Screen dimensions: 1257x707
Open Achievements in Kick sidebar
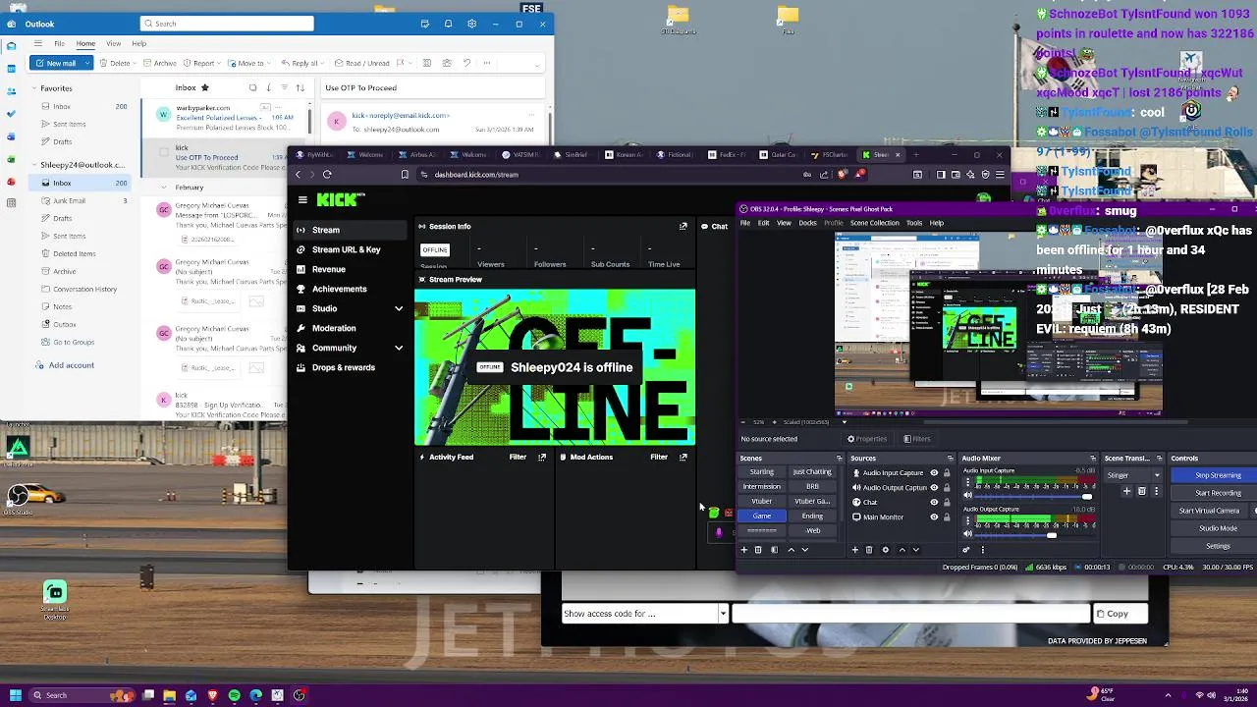(339, 289)
